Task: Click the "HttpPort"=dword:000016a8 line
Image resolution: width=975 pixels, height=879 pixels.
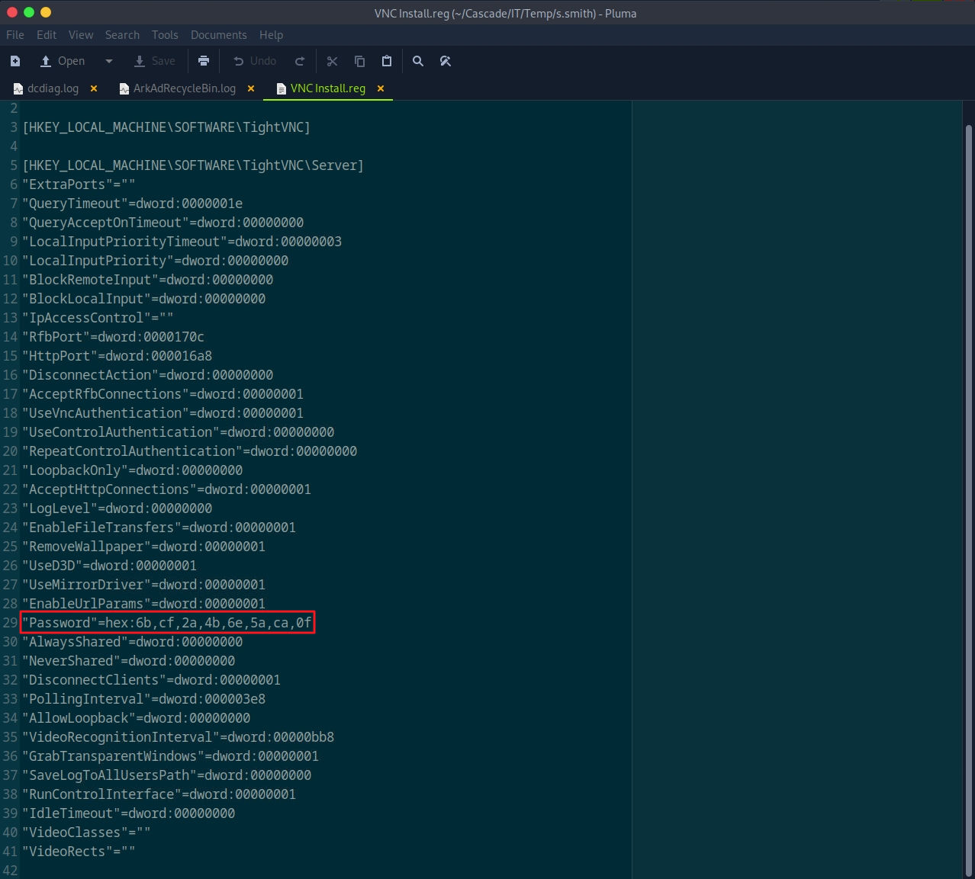Action: (x=117, y=356)
